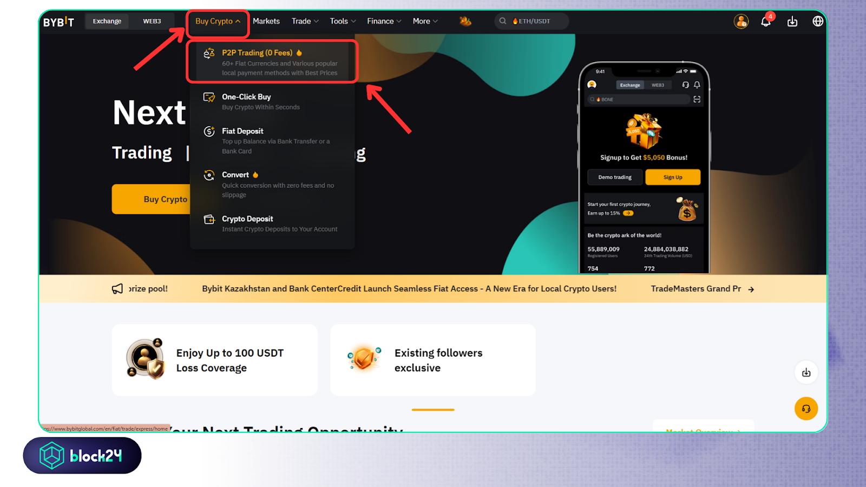Open Bybit Kazakhstan announcement link
The width and height of the screenshot is (866, 487).
409,289
